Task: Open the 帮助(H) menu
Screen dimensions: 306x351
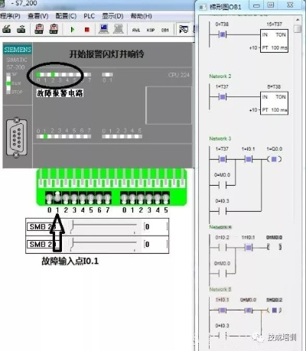Action: click(141, 16)
